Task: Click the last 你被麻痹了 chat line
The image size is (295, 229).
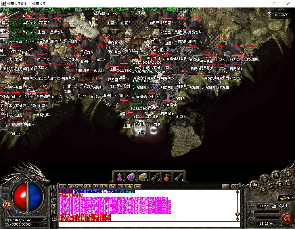Action: 85,219
